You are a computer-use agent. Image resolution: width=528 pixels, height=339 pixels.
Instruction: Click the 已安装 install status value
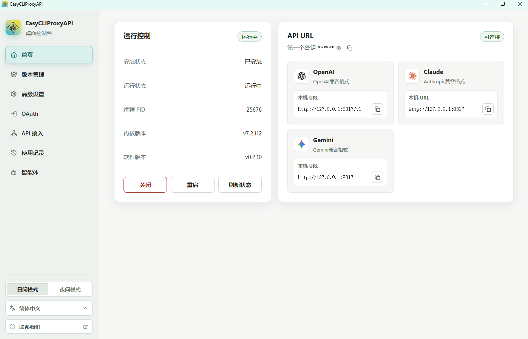click(x=253, y=61)
